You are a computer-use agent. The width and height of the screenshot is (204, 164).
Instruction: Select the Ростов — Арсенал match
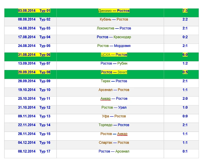point(114,151)
